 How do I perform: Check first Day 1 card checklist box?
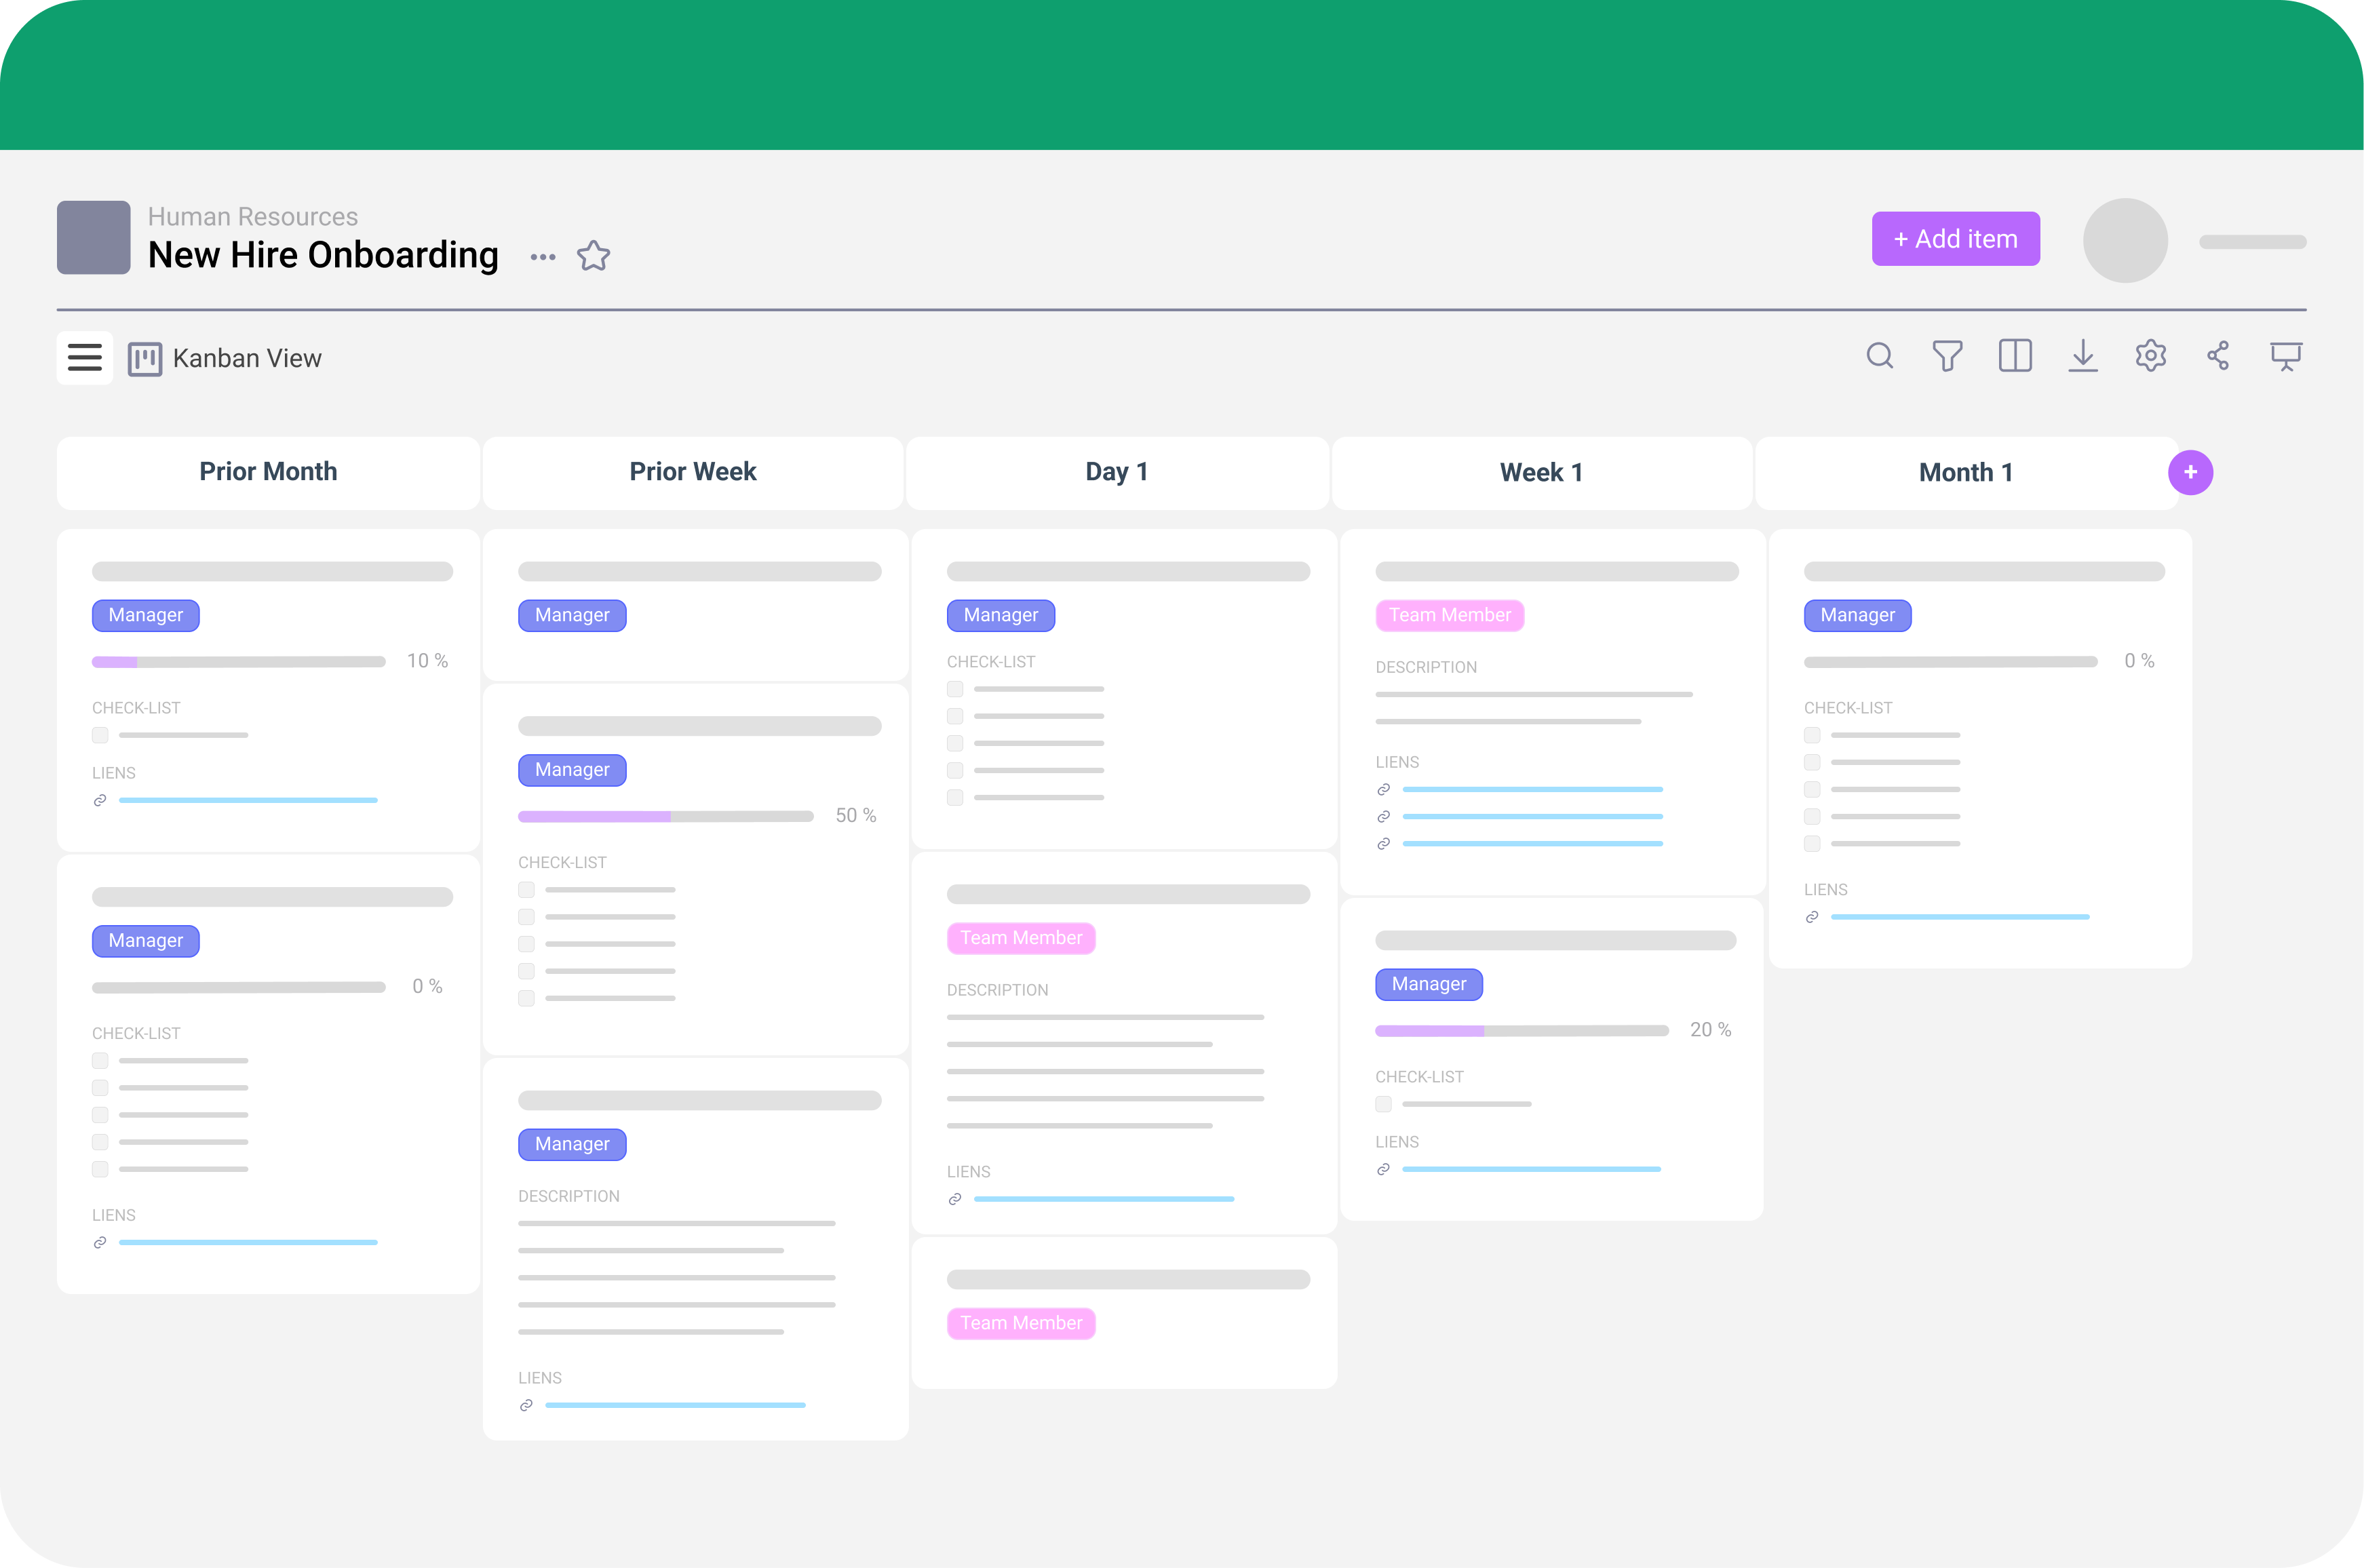coord(955,689)
